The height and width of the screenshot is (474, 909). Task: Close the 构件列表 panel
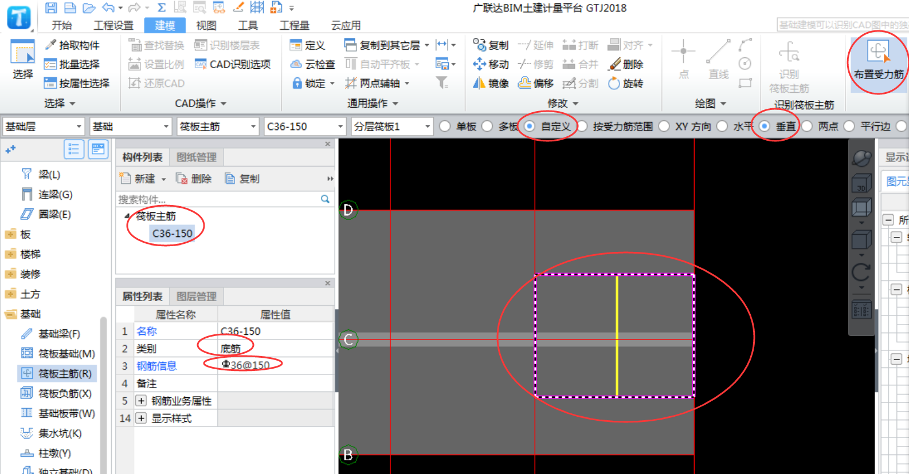click(328, 144)
